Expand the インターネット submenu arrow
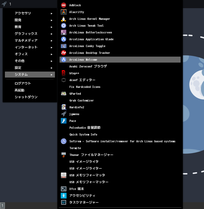 coord(52,47)
